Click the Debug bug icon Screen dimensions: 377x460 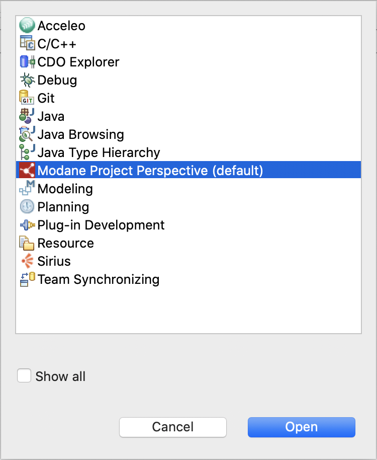pos(27,80)
